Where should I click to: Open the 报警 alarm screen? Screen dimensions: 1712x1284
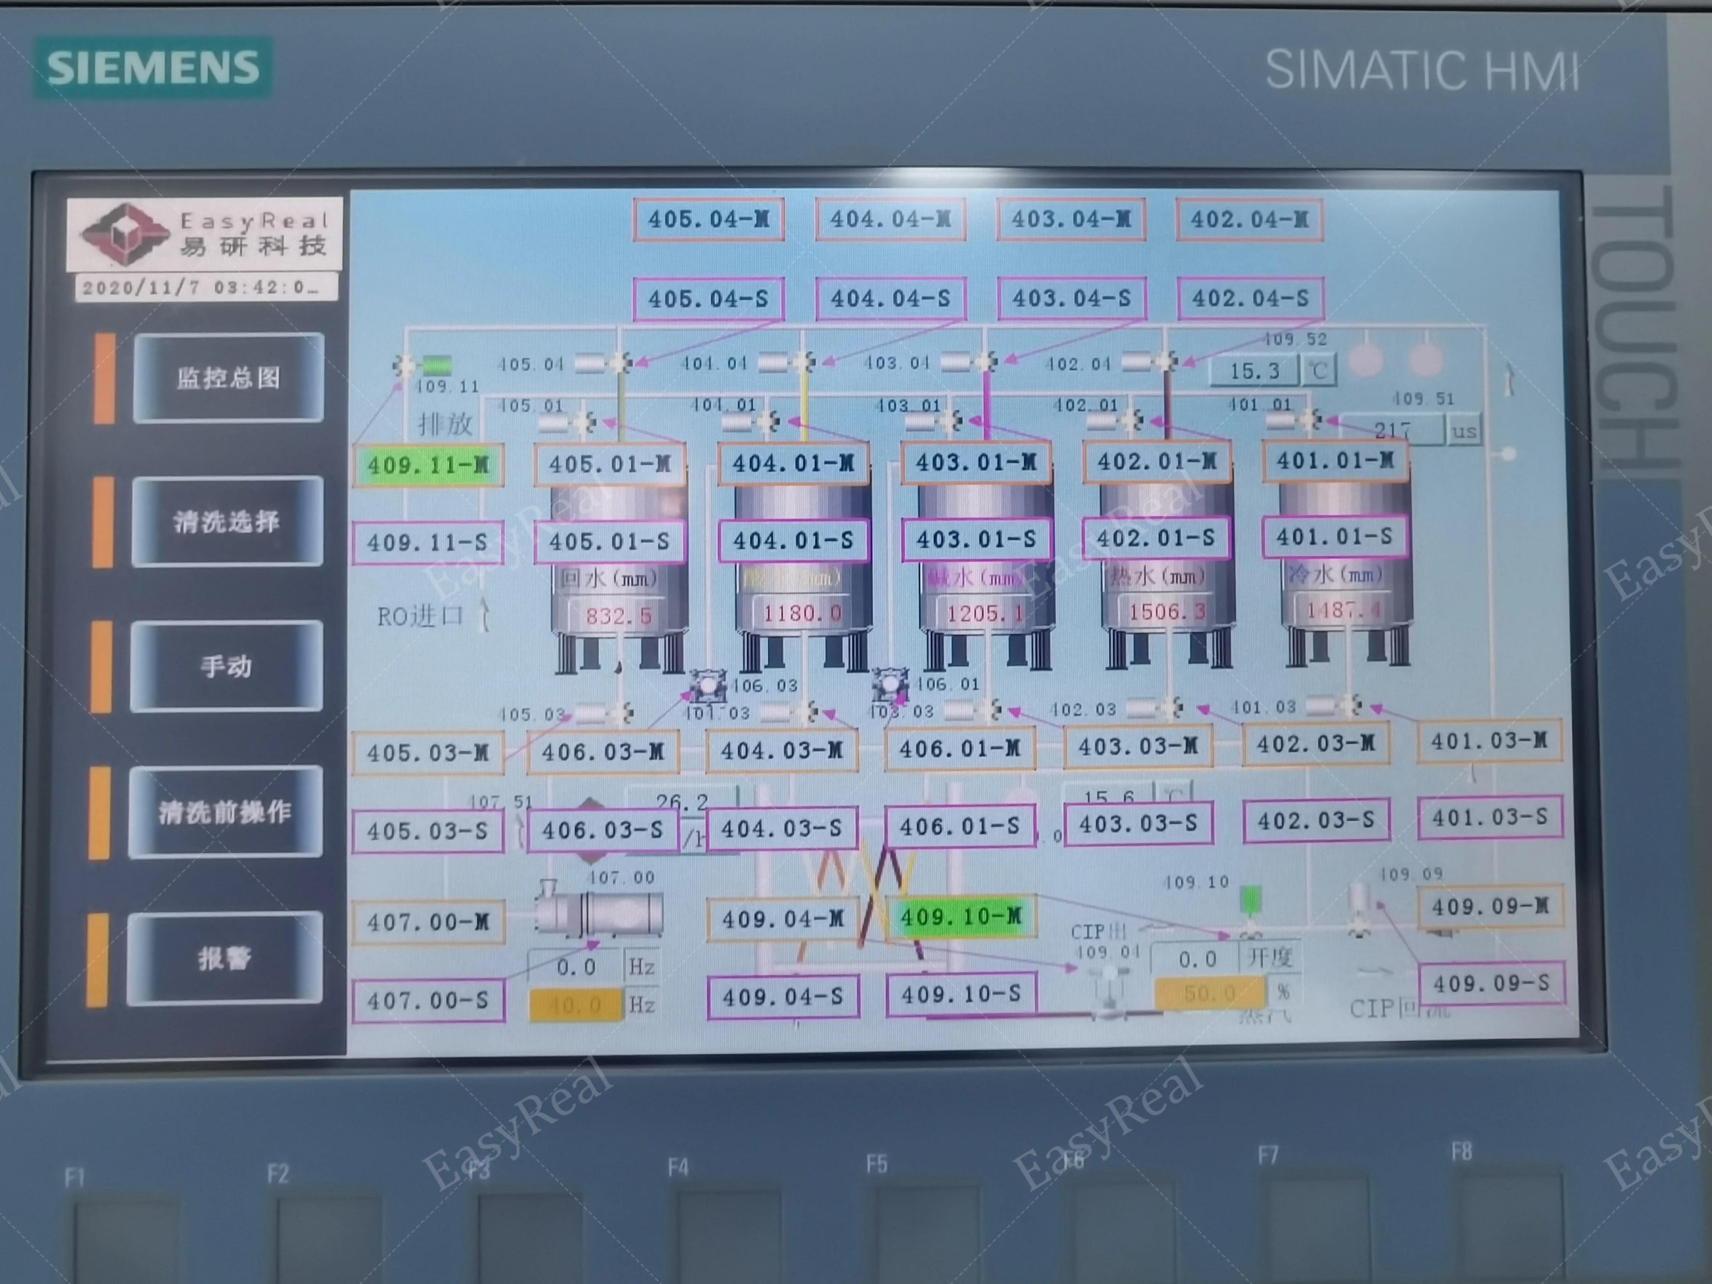coord(224,958)
